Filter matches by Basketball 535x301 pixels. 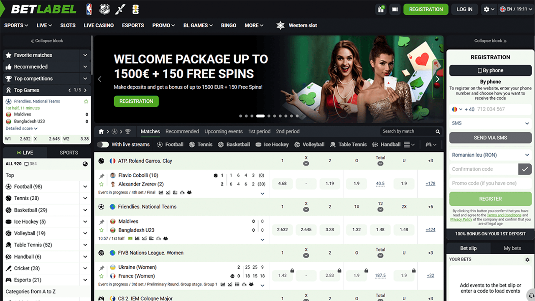pyautogui.click(x=234, y=145)
